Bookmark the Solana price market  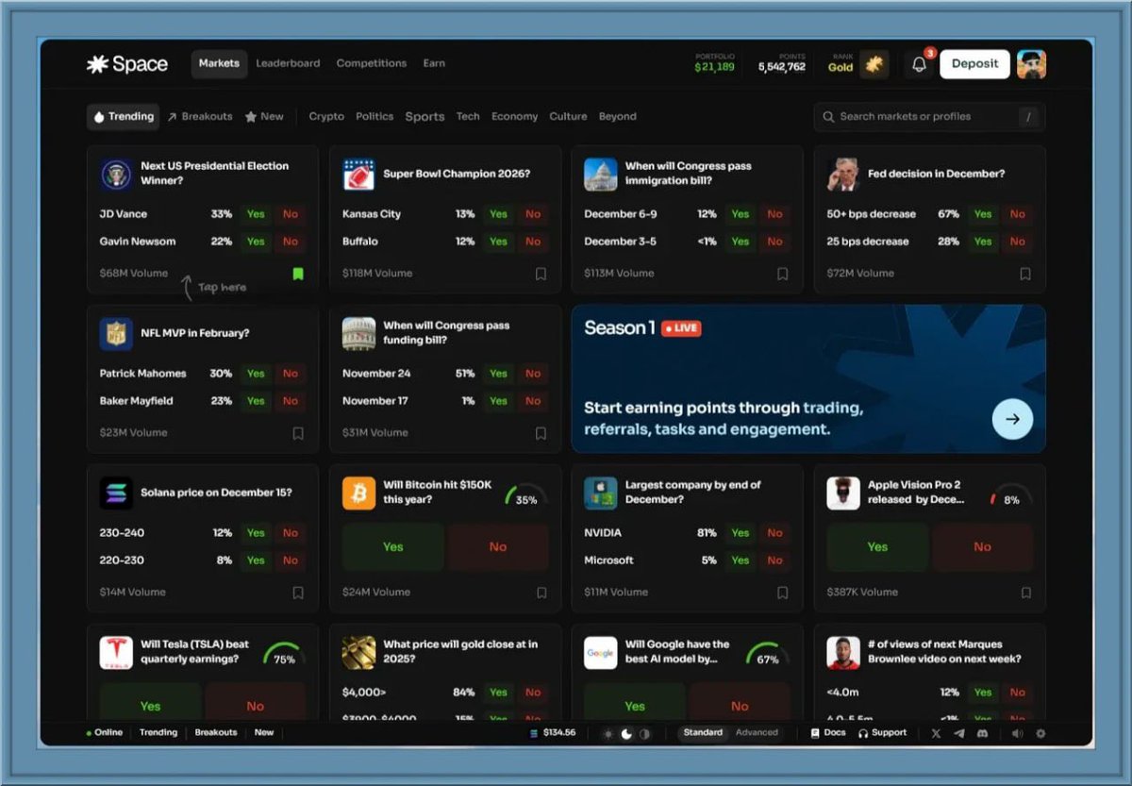298,593
